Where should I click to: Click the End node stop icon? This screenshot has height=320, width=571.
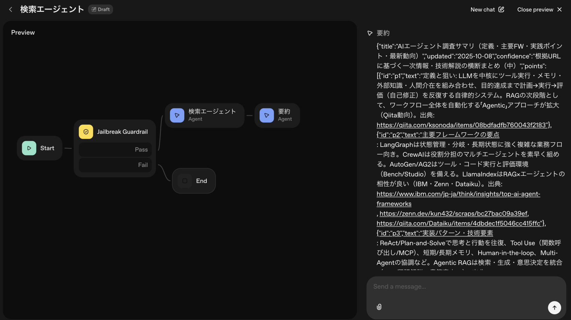[185, 181]
